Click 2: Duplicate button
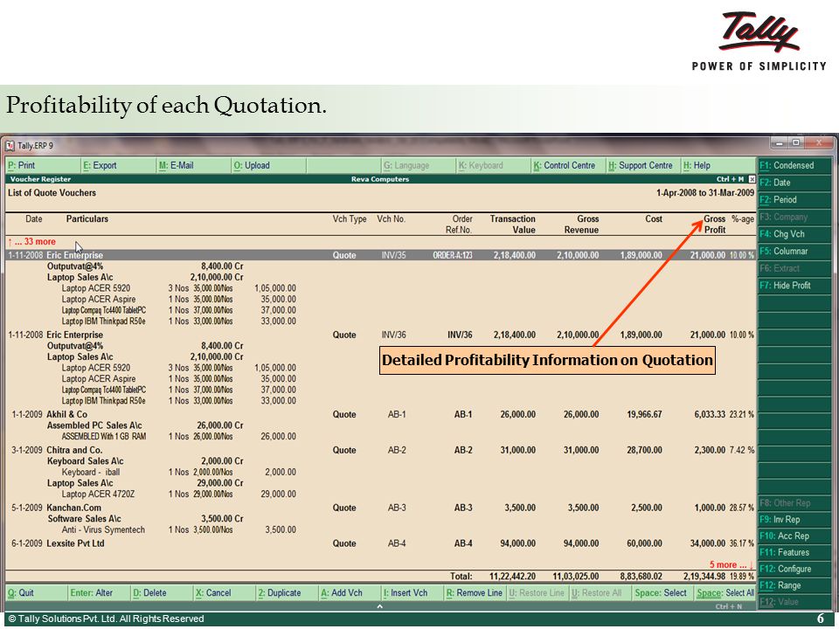This screenshot has width=839, height=629. coord(287,592)
